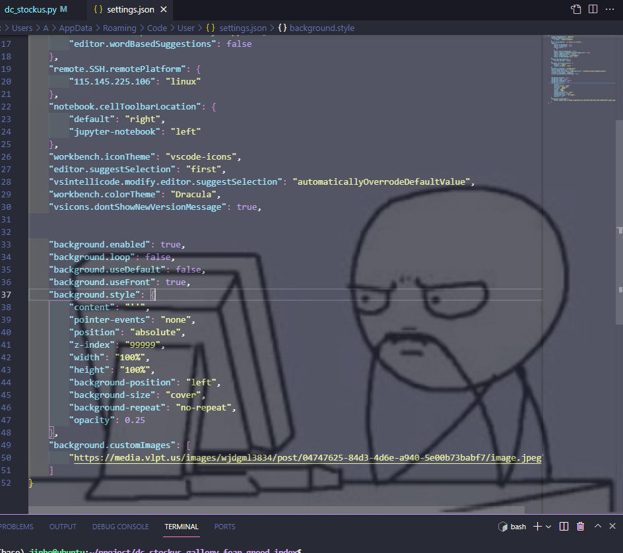Click the "background.customImages" key
This screenshot has width=623, height=553.
tap(112, 445)
